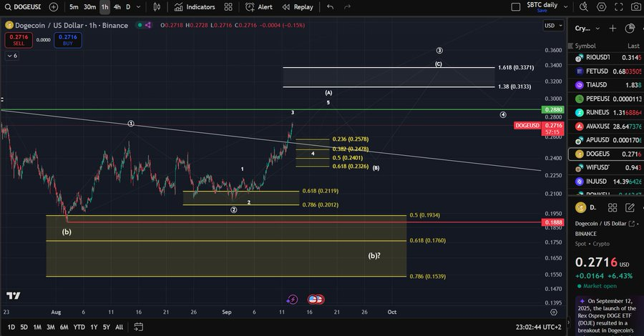
Task: Enter fullscreen mode
Action: coord(618,7)
